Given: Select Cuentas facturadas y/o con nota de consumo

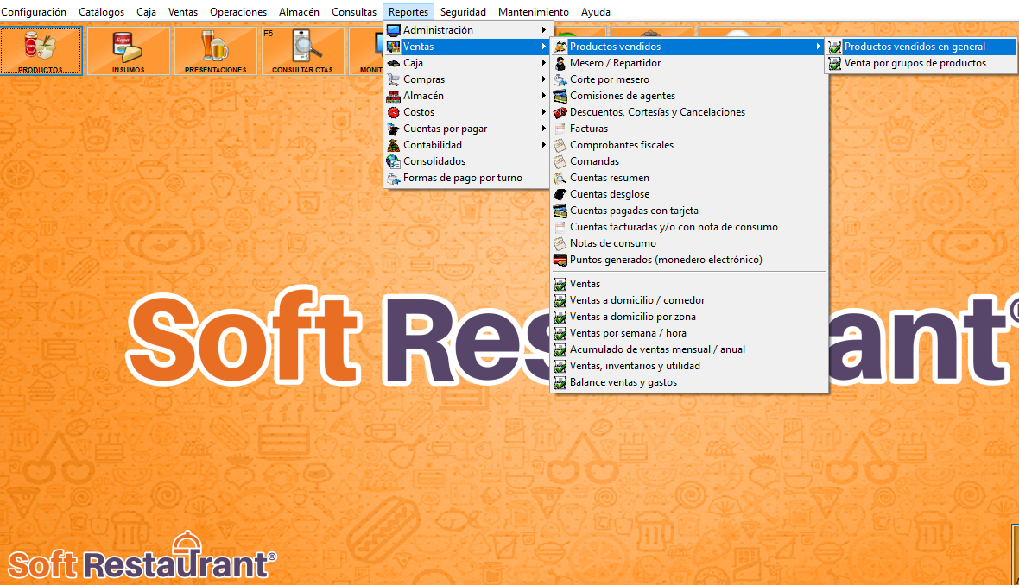Looking at the screenshot, I should 689,227.
